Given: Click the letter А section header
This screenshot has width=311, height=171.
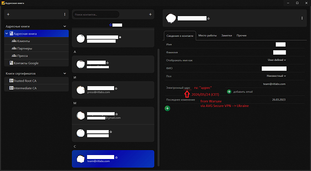Looking at the screenshot, I should tap(75, 52).
